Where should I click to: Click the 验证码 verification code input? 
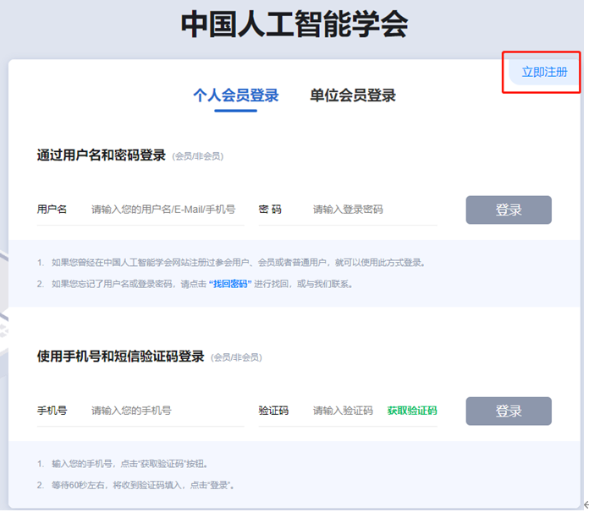[x=343, y=411]
